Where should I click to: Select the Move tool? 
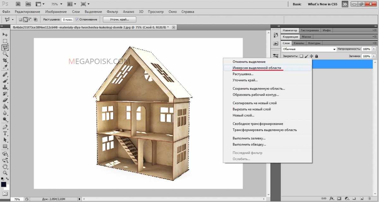click(x=5, y=34)
